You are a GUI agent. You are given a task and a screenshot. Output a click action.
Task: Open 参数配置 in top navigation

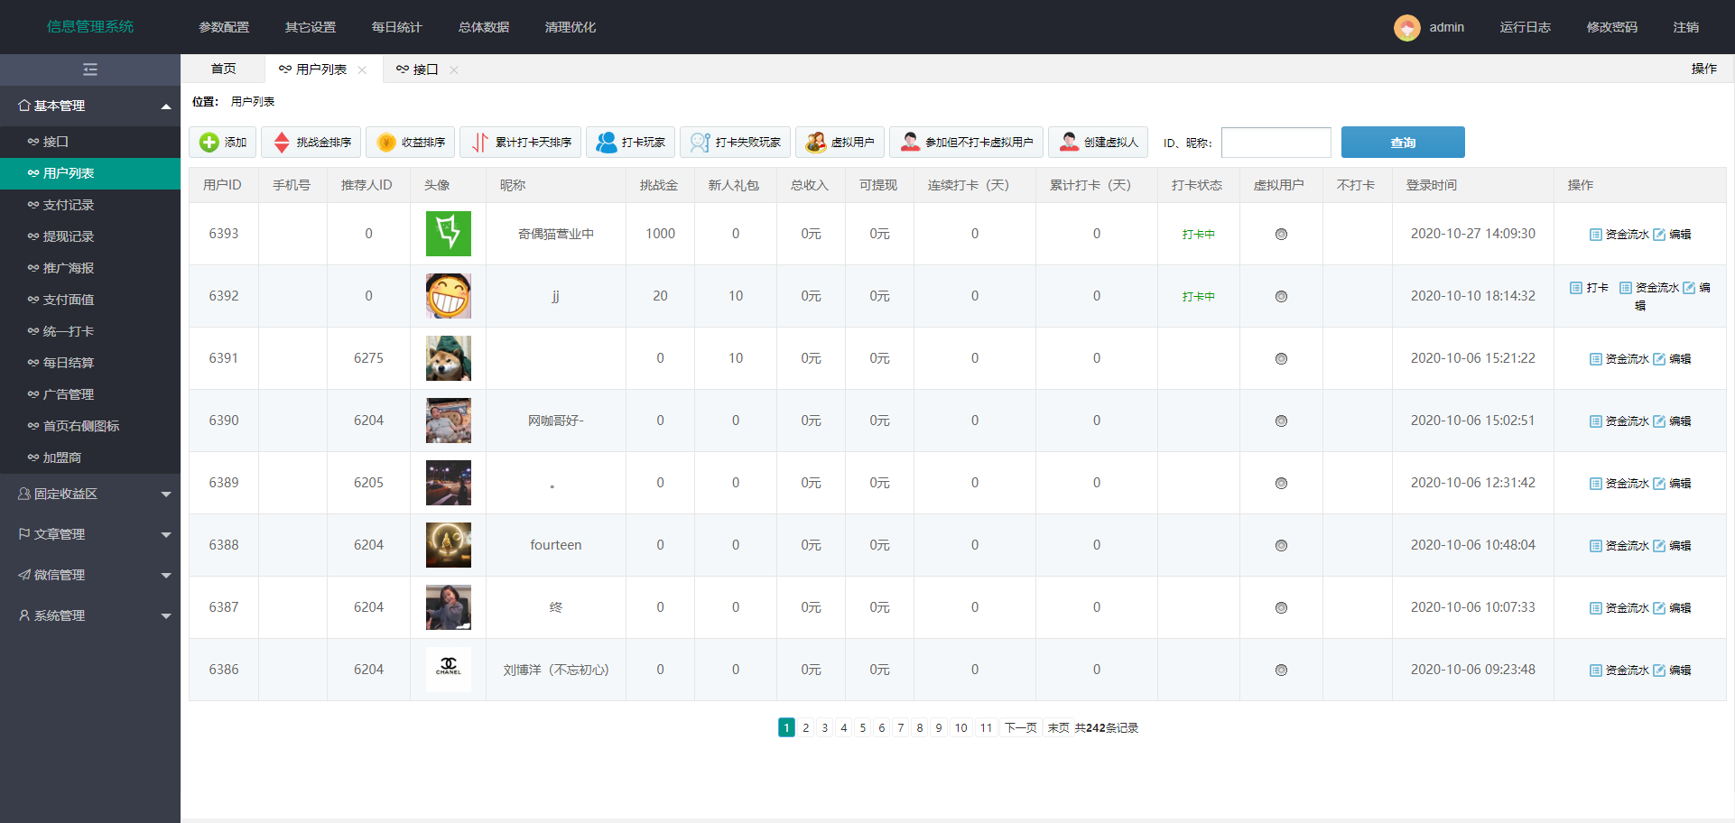[224, 27]
